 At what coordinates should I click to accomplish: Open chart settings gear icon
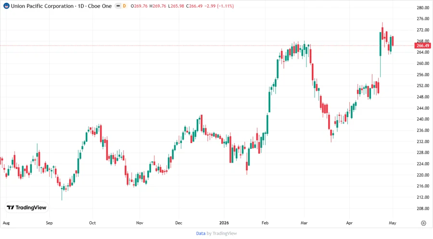[x=423, y=223]
